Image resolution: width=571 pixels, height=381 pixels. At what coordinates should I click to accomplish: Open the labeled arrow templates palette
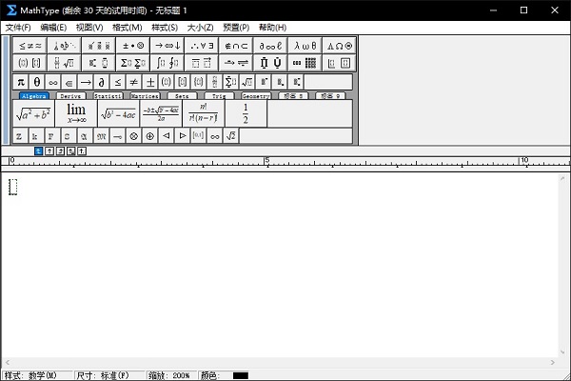click(x=236, y=63)
